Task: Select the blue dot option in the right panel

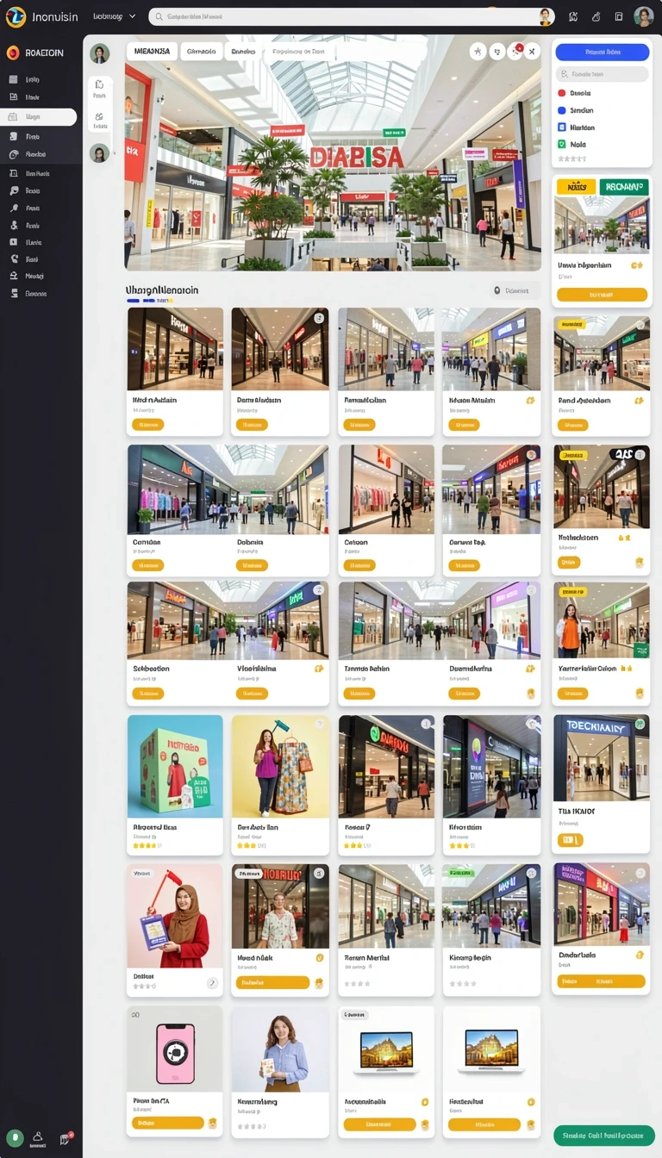Action: 562,110
